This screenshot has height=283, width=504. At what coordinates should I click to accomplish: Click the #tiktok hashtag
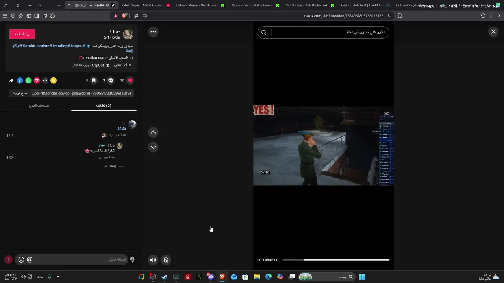(29, 46)
